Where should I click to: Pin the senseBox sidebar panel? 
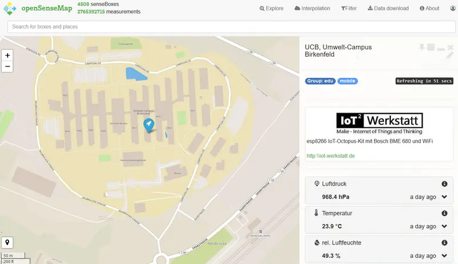[422, 47]
